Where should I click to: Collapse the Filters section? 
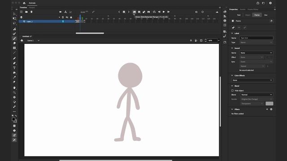tap(232, 109)
